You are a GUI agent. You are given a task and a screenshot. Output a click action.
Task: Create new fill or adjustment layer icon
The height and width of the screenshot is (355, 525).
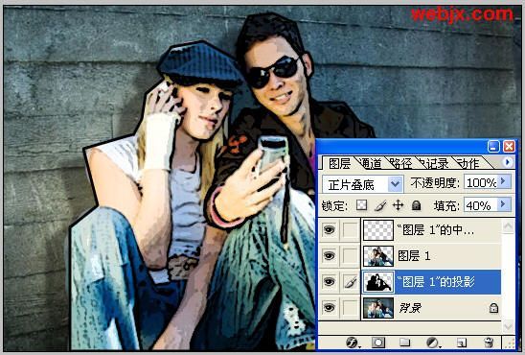433,343
